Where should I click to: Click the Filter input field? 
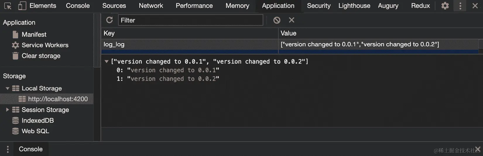pyautogui.click(x=190, y=20)
